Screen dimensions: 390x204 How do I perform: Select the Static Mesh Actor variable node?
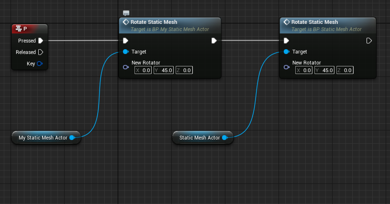tap(203, 138)
